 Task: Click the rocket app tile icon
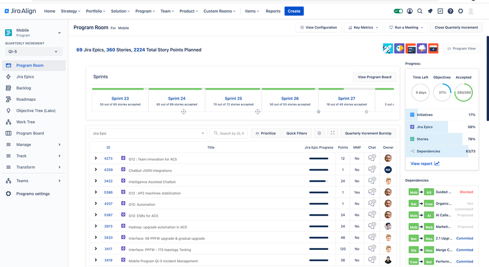[388, 48]
